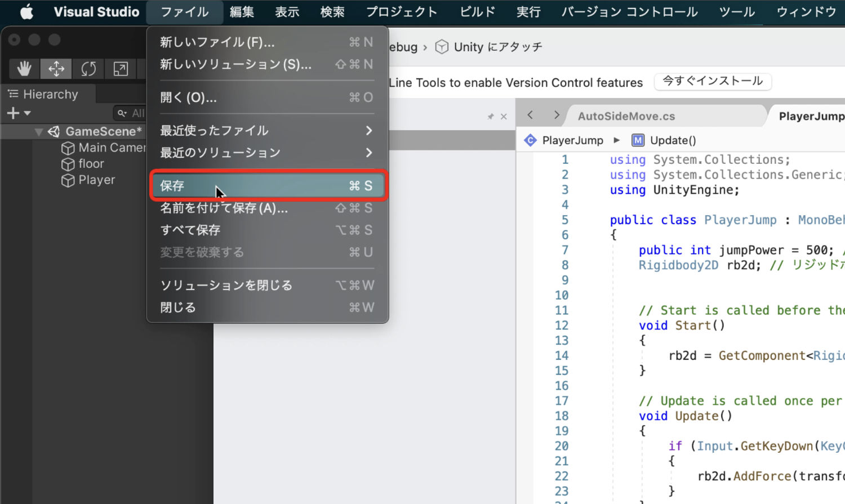This screenshot has height=504, width=845.
Task: Select the Unity Hand tool
Action: [x=24, y=69]
